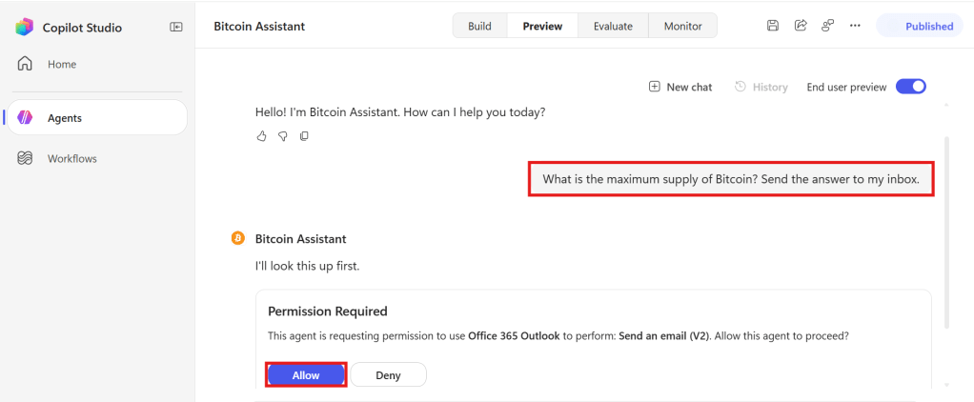This screenshot has width=974, height=402.
Task: Open the Monitor tab
Action: pos(682,26)
